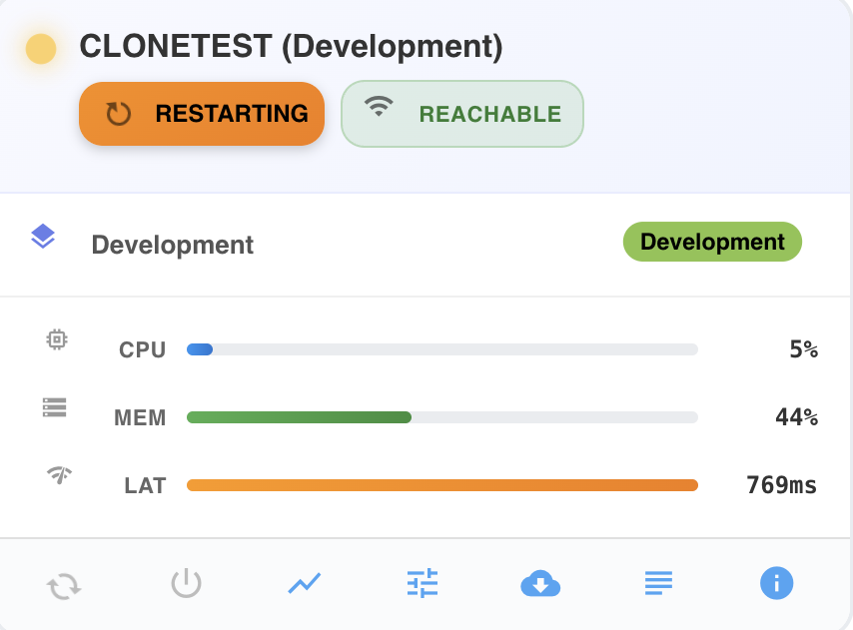
Task: Click the memory storage icon
Action: [54, 407]
